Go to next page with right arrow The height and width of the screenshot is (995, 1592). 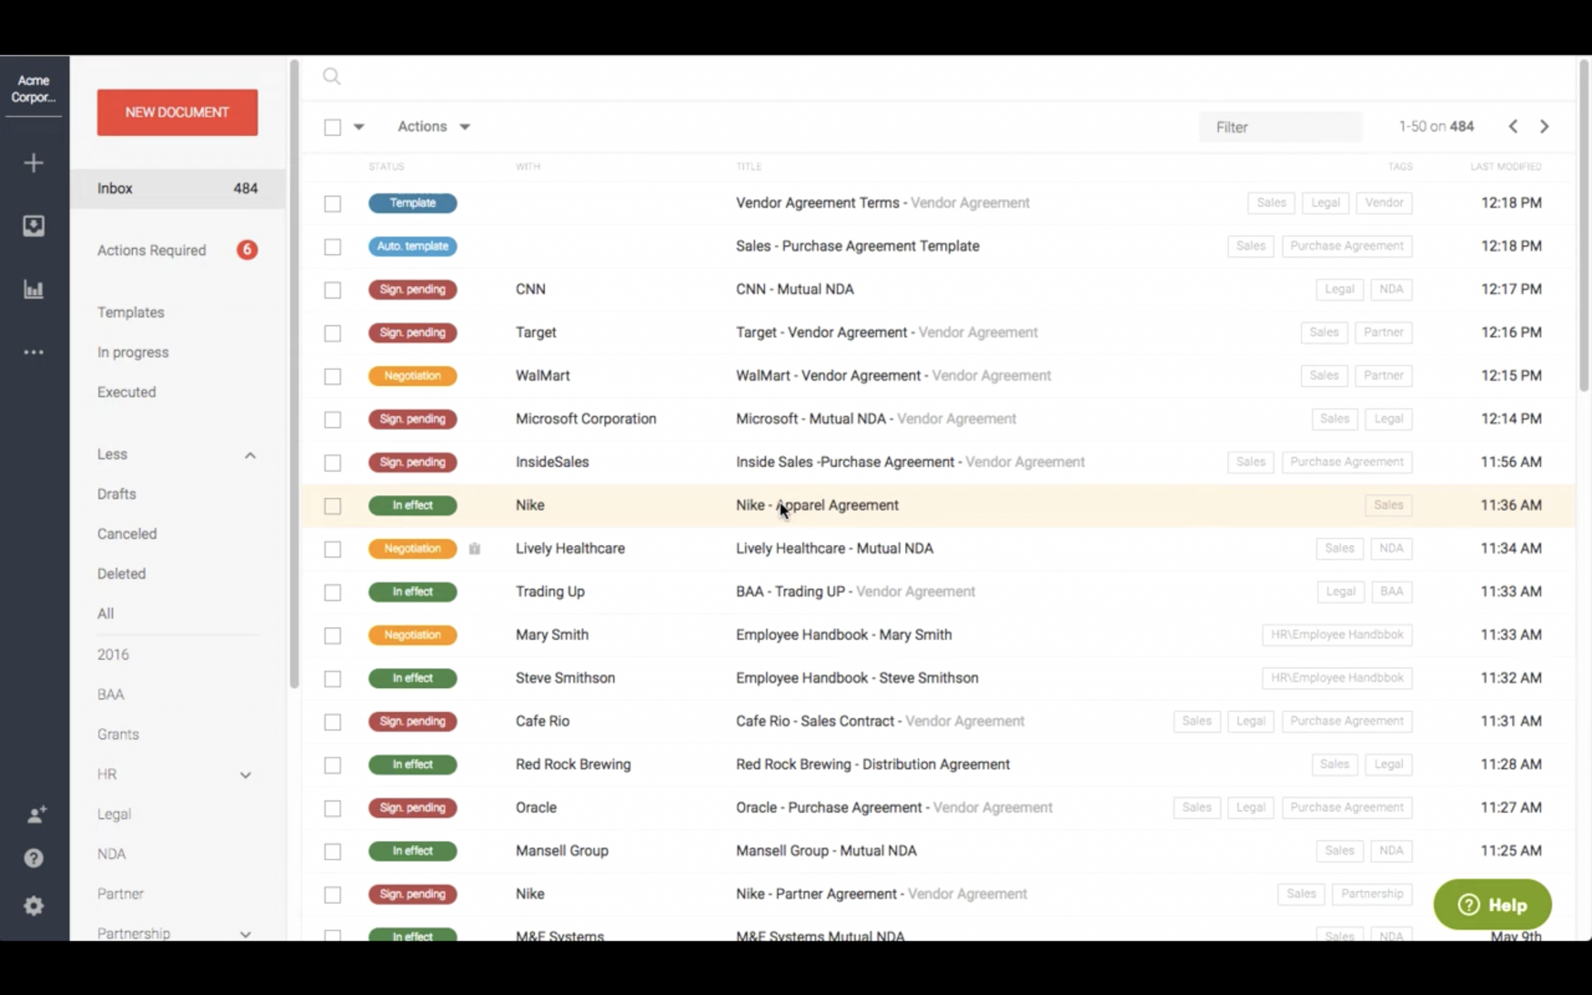[x=1545, y=127]
